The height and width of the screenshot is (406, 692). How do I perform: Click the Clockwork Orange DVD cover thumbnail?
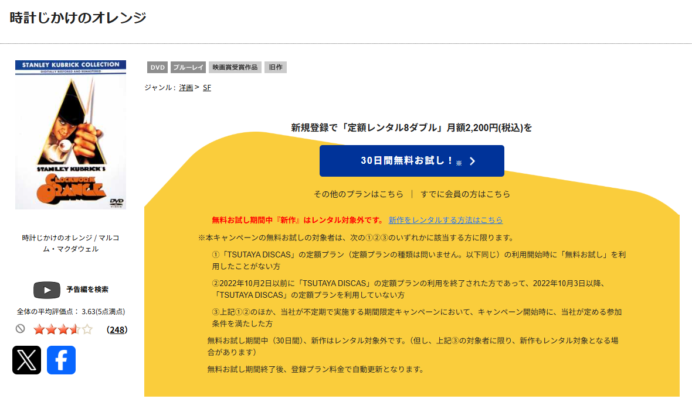click(70, 135)
